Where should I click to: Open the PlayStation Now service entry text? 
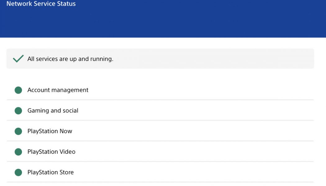[50, 131]
